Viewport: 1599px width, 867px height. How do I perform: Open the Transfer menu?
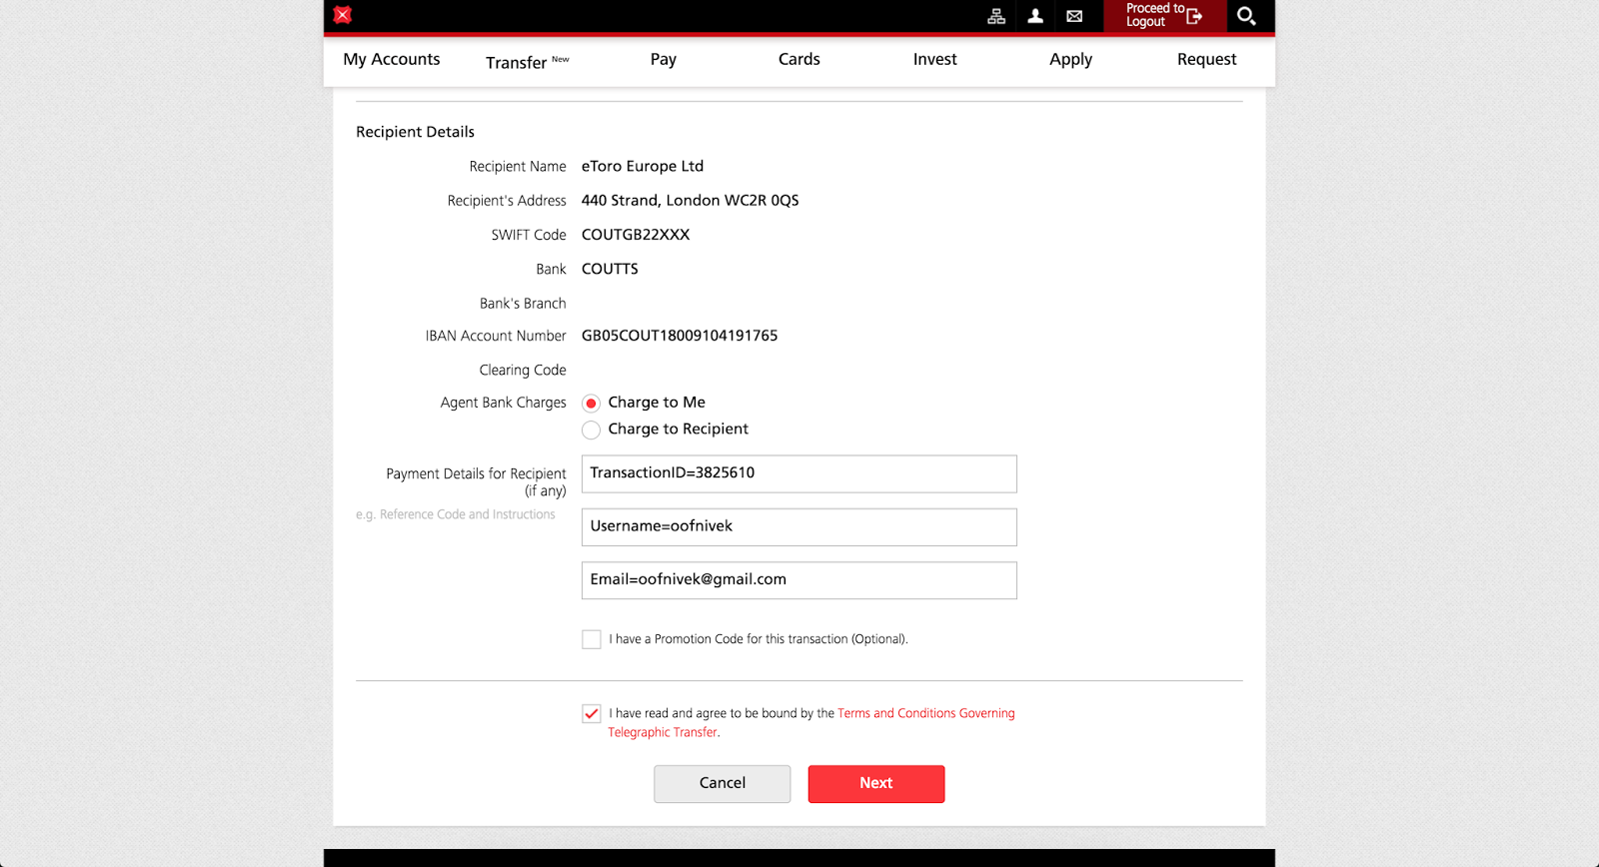[528, 62]
